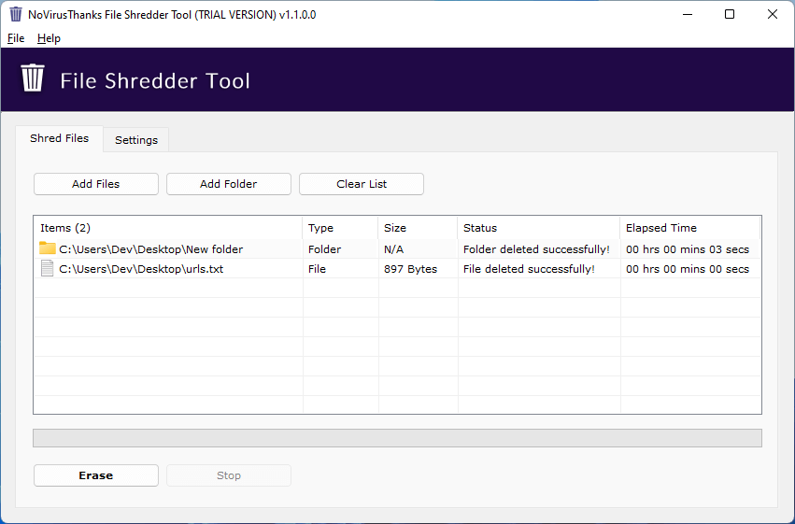
Task: Select the text file icon for urls.txt
Action: point(47,269)
